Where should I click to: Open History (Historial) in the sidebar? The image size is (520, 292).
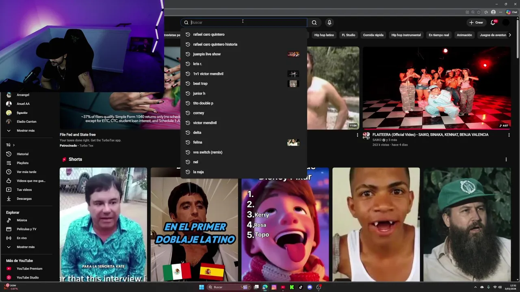(x=23, y=154)
